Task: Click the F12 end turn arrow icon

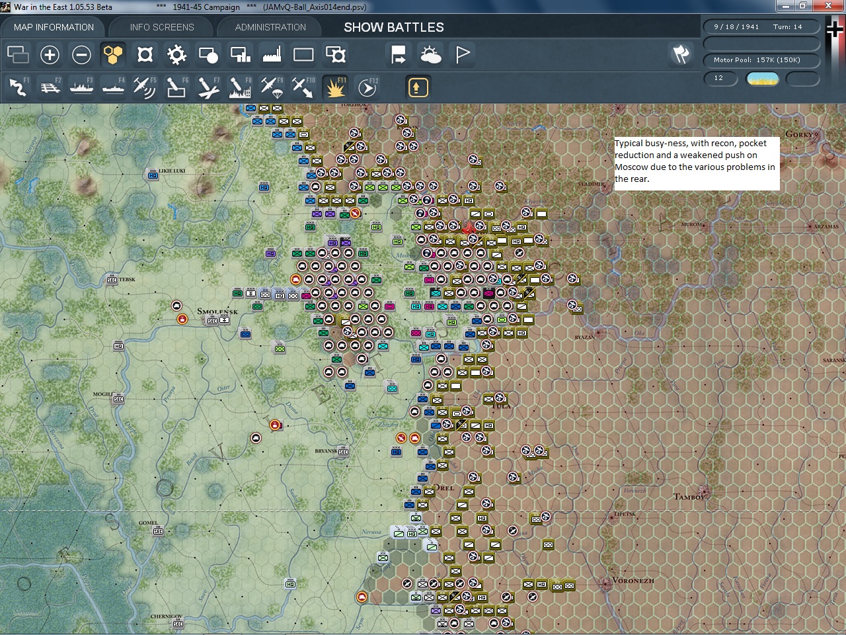Action: click(x=367, y=87)
